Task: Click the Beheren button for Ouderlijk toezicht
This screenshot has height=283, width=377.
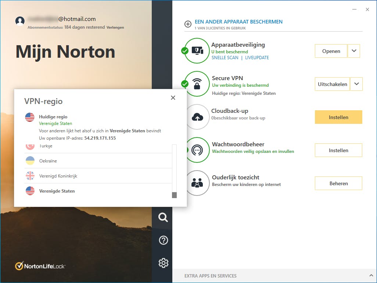Action: (x=338, y=183)
